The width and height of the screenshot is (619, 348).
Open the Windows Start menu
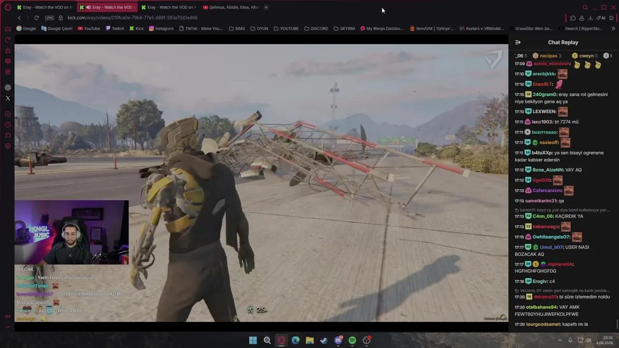tap(253, 340)
